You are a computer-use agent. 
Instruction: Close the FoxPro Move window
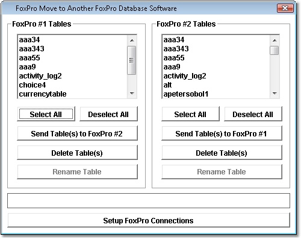[x=285, y=8]
